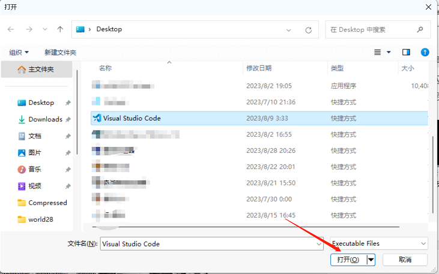Click the Desktop path in address bar

109,29
